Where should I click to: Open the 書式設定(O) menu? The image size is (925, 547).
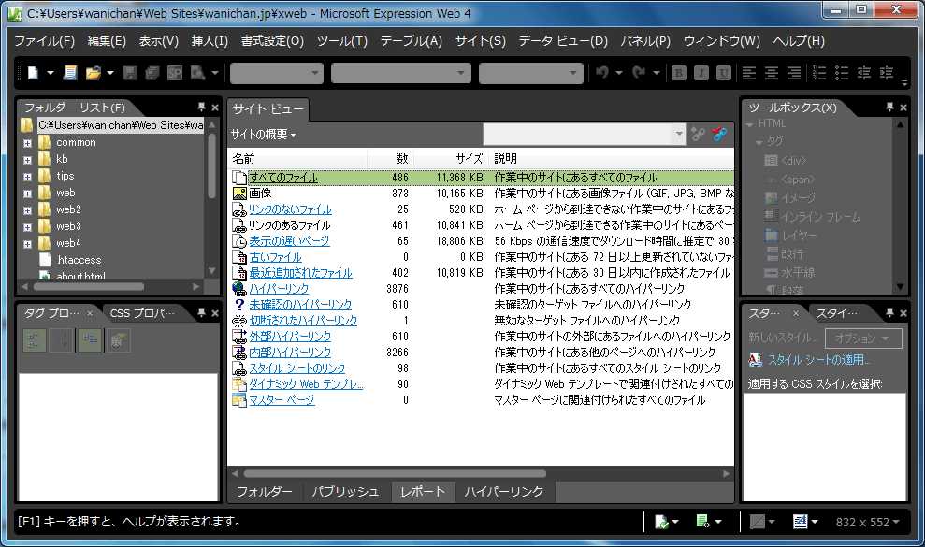coord(272,41)
